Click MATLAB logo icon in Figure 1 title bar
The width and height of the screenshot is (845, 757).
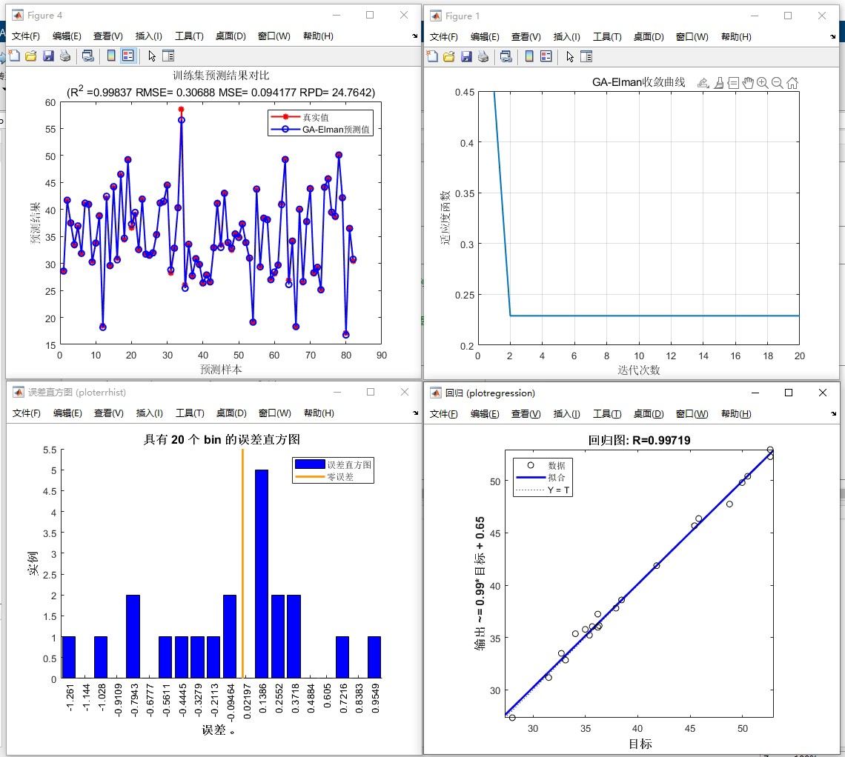[x=435, y=16]
